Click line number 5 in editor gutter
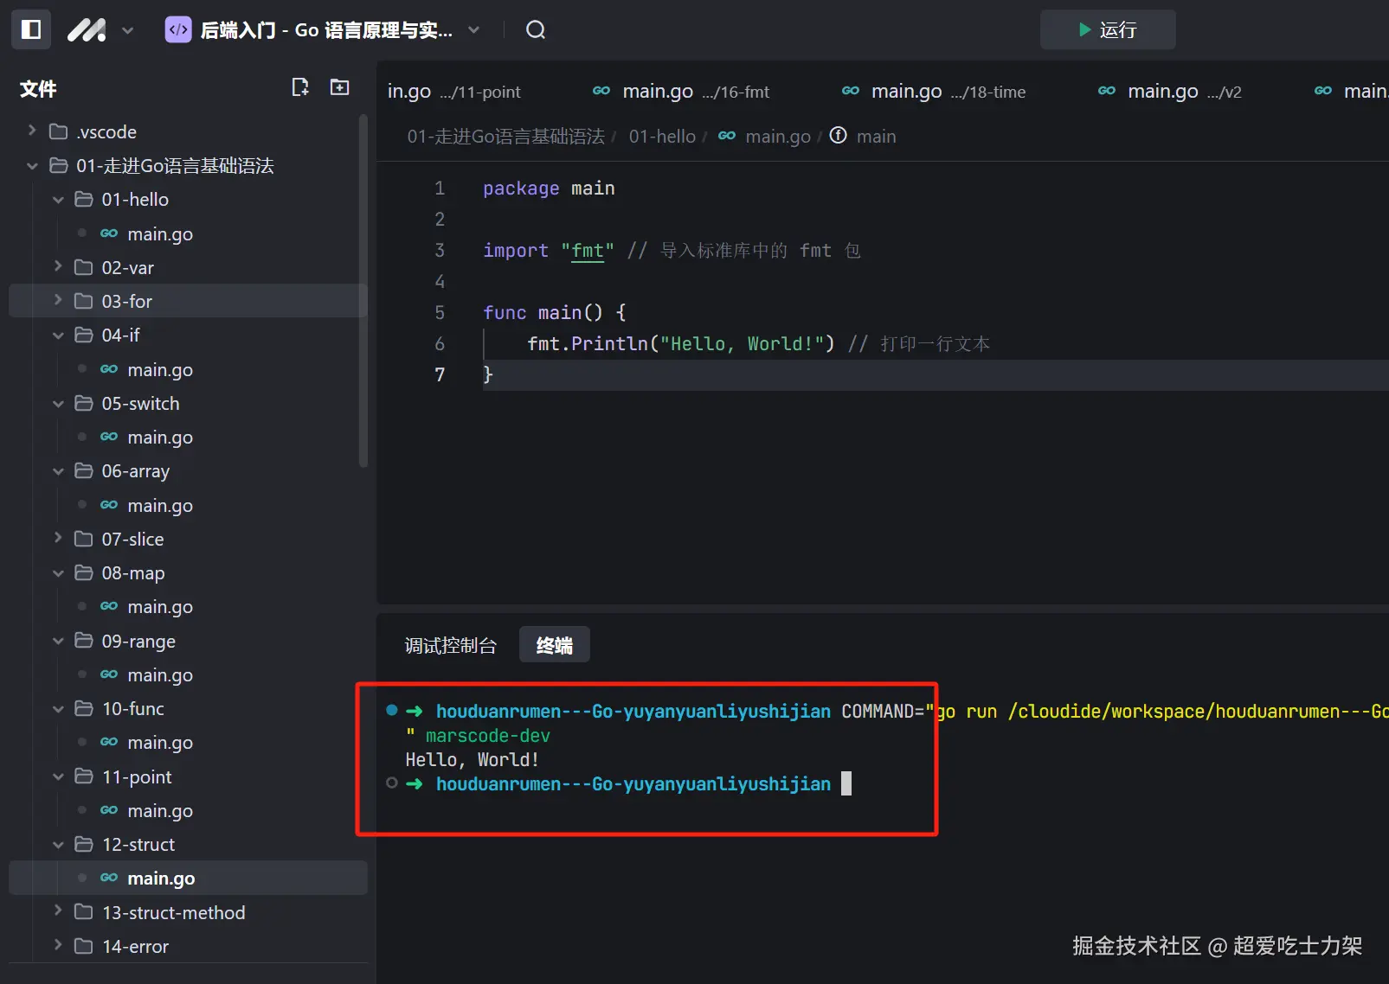 click(440, 312)
